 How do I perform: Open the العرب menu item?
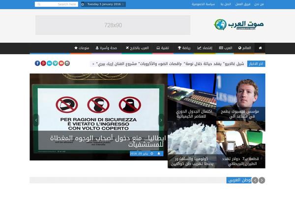pos(226,48)
